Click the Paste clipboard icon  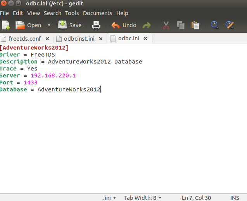coord(195,25)
